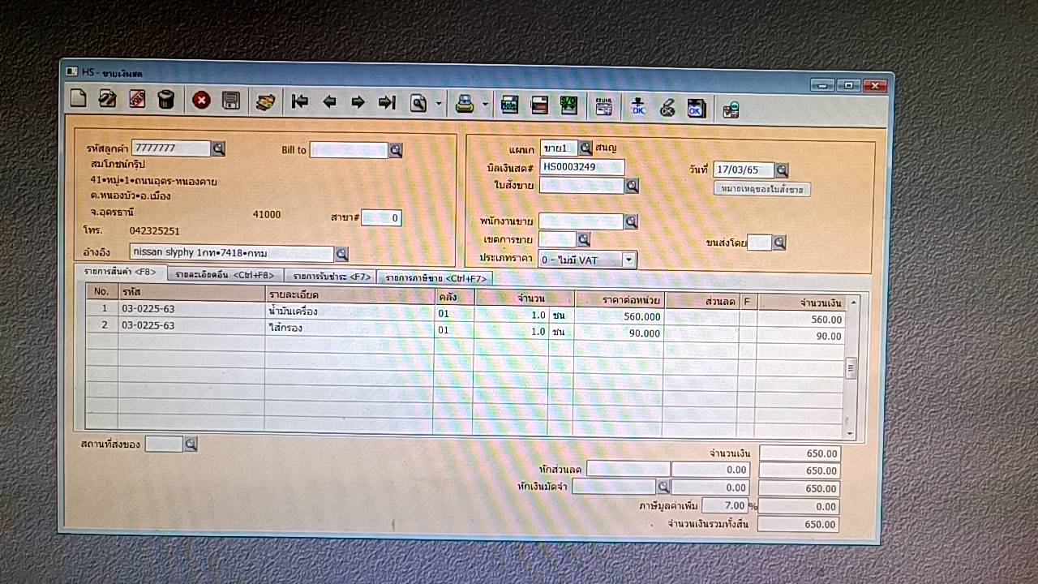The height and width of the screenshot is (584, 1038).
Task: Open Bill to lookup magnifier
Action: pos(396,150)
